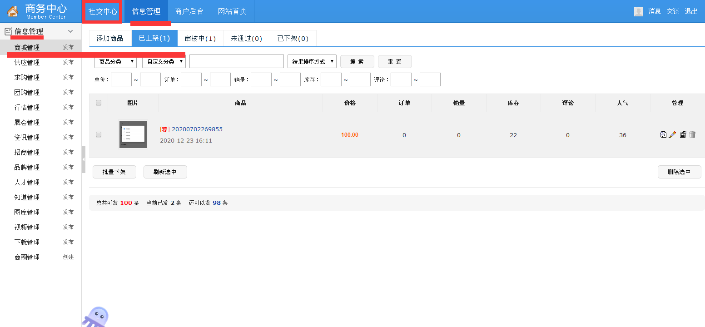Image resolution: width=705 pixels, height=327 pixels.
Task: Collapse sidebar using the small arrow handle
Action: coord(84,159)
